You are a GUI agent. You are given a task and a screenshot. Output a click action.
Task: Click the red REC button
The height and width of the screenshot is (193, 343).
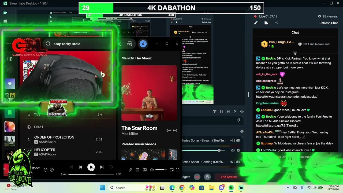tap(197, 177)
